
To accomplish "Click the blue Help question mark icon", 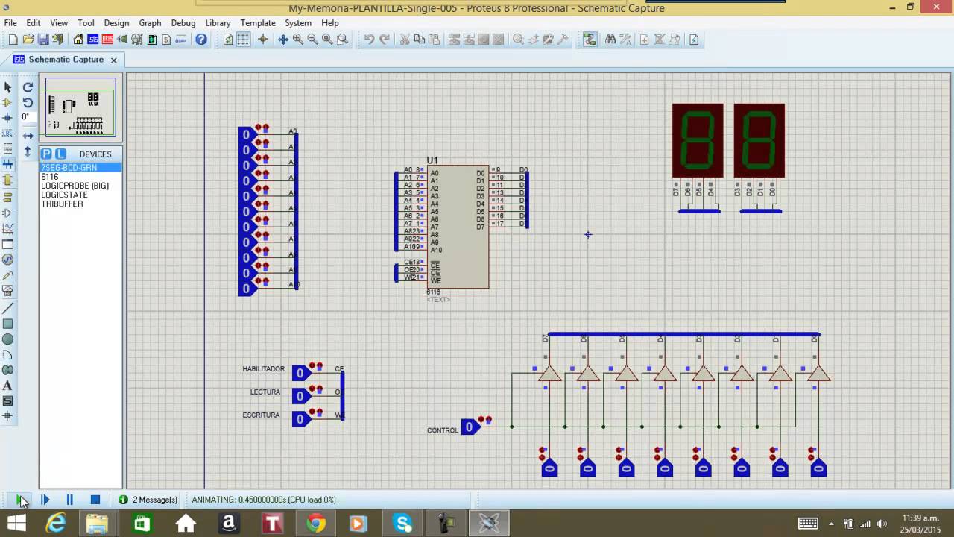I will coord(201,39).
